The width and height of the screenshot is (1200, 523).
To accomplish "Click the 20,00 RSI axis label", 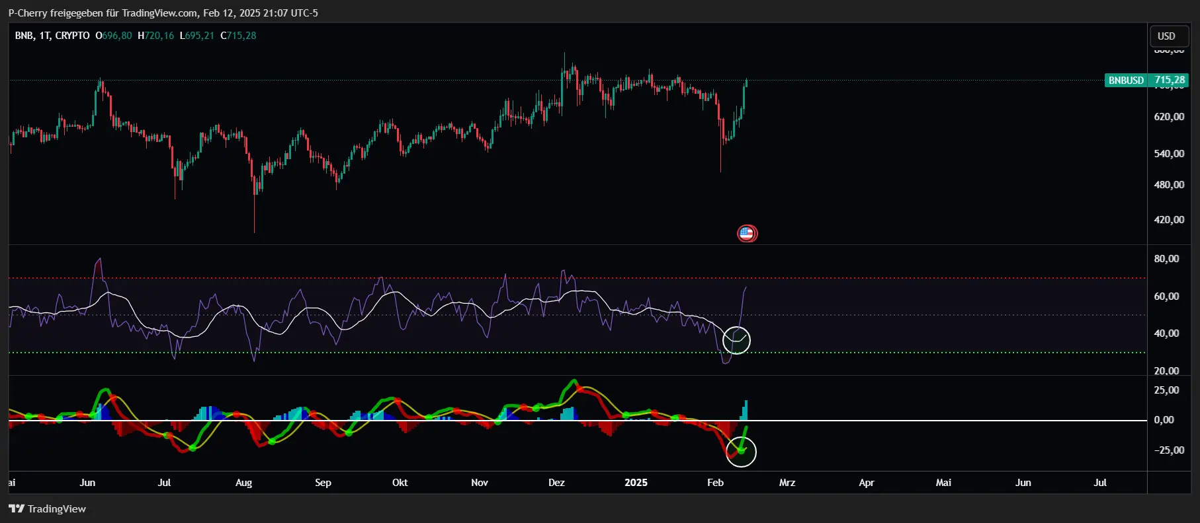I will click(x=1166, y=371).
